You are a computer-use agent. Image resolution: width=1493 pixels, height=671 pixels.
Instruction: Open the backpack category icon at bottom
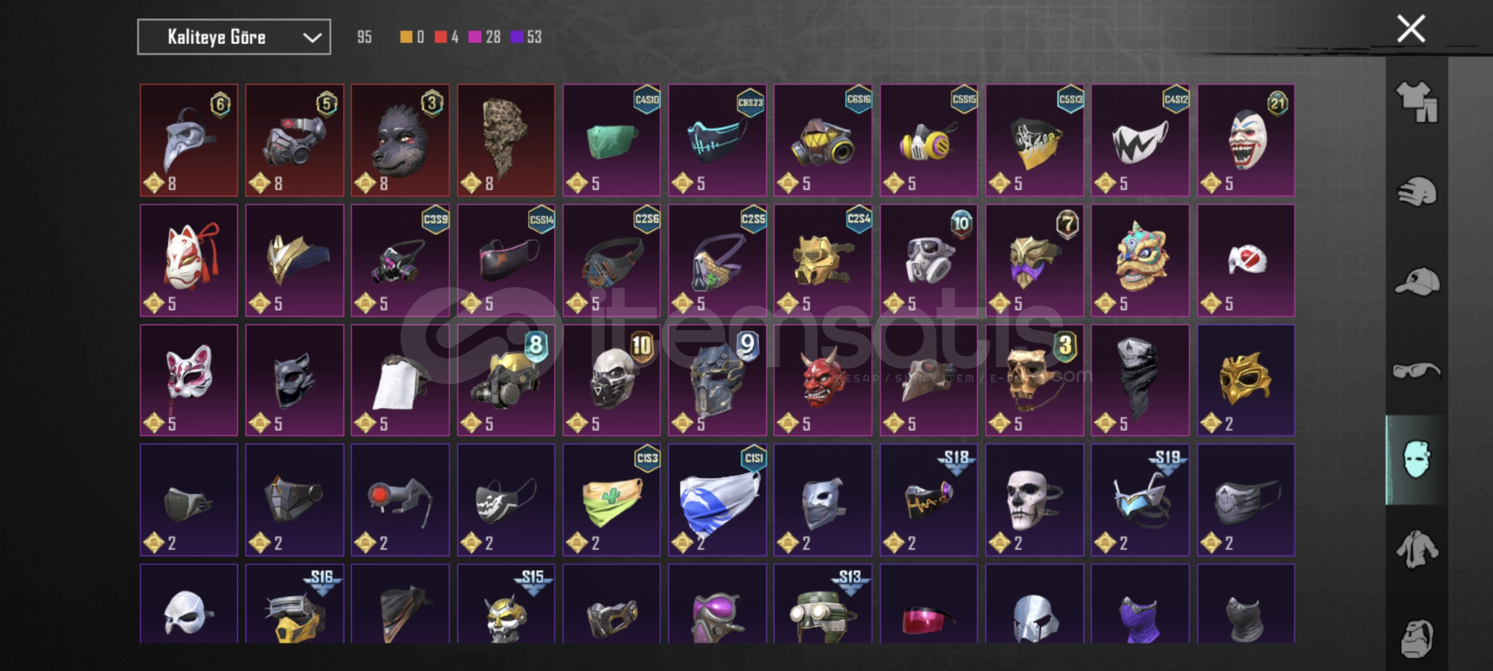[x=1417, y=639]
